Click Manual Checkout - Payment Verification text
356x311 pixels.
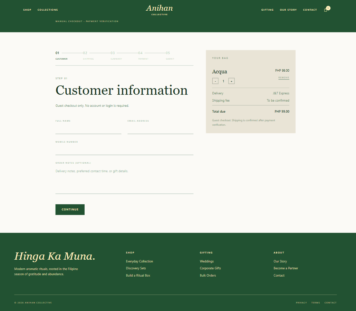click(x=87, y=21)
